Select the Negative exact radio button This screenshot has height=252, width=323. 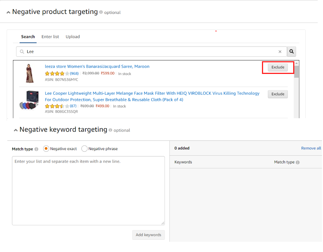point(46,149)
